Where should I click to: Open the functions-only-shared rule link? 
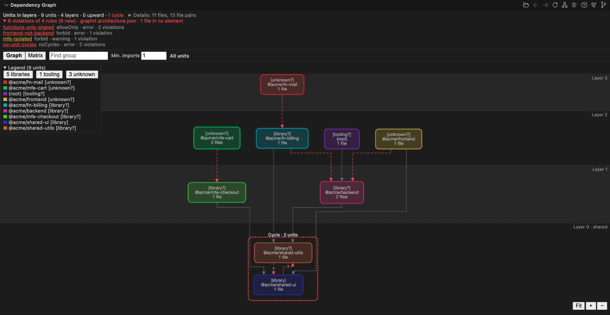[29, 27]
